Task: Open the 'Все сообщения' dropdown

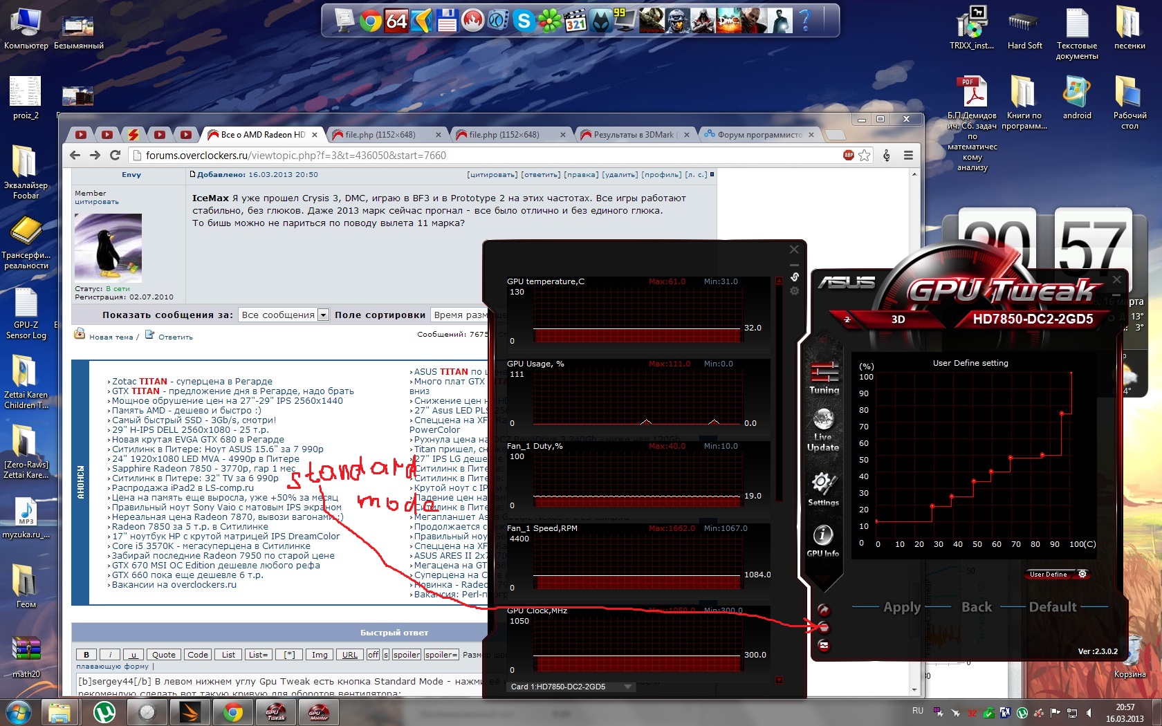Action: (284, 315)
